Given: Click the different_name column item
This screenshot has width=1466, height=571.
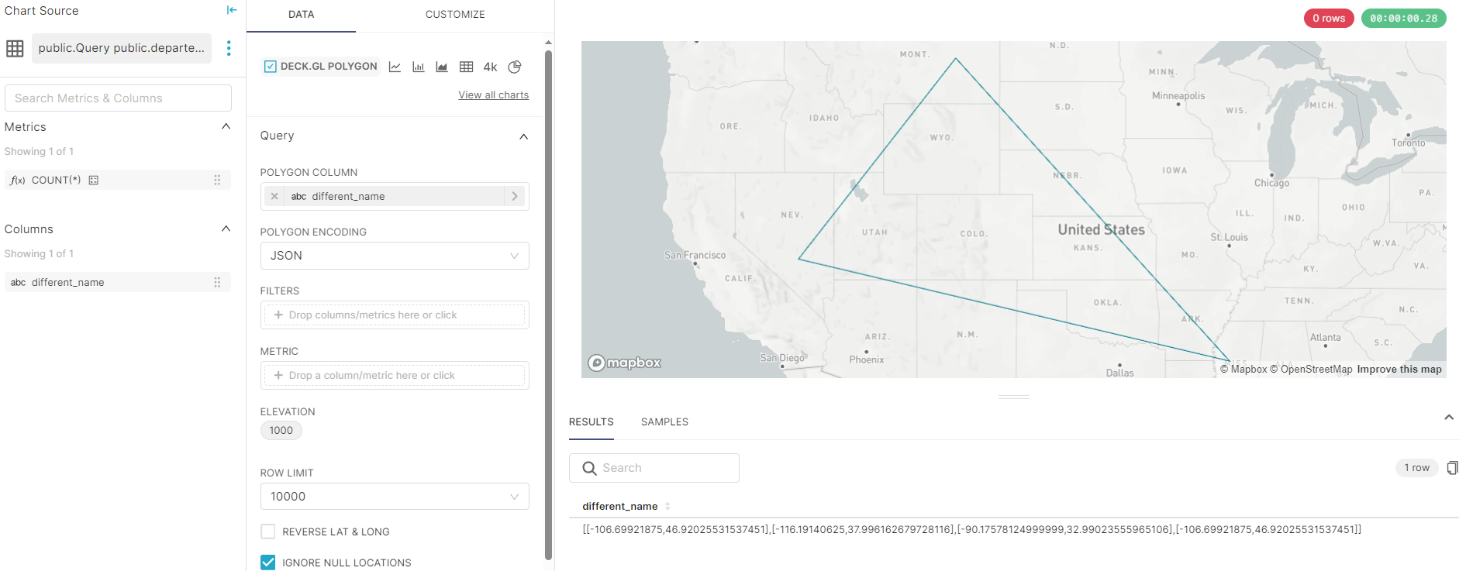Looking at the screenshot, I should point(118,282).
